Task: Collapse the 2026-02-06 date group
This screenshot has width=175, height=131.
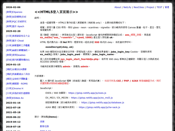Action: coord(13,7)
